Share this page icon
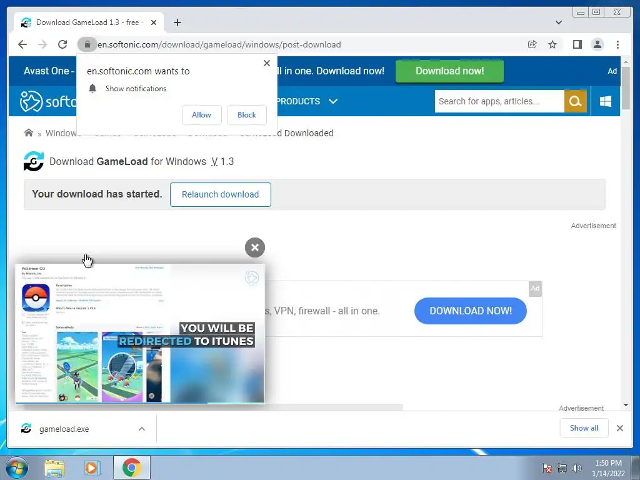 point(532,44)
